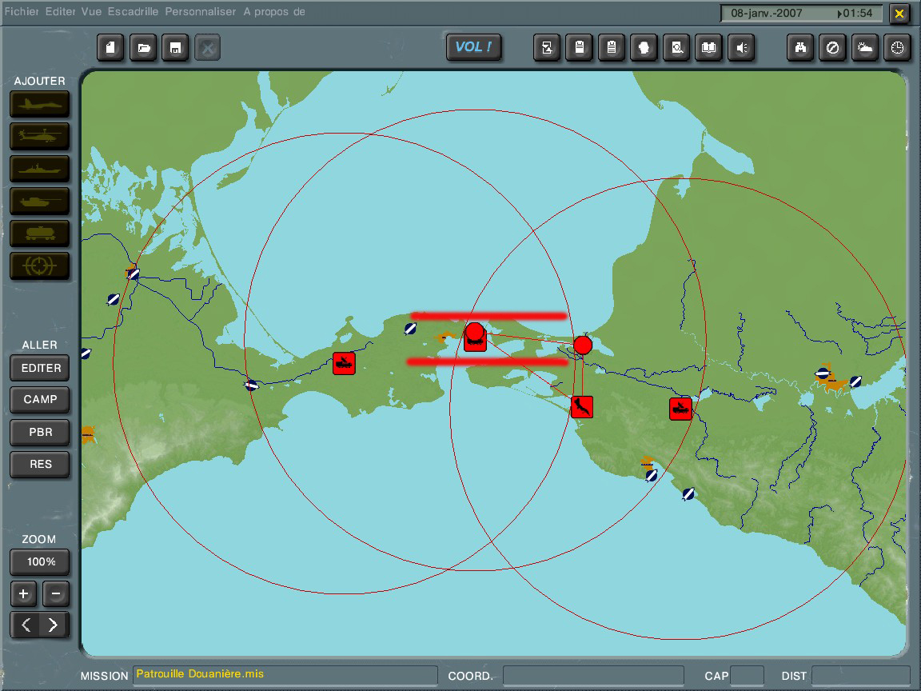Screen dimensions: 921x691
Task: Click the MISSION filename field
Action: tap(285, 675)
